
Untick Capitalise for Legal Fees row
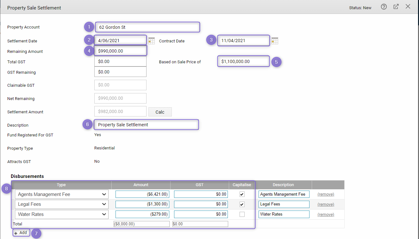coord(242,204)
